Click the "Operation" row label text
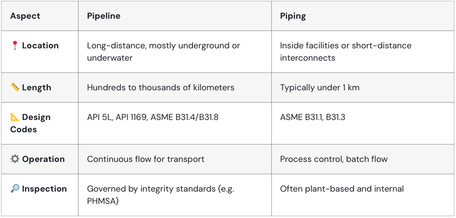This screenshot has width=456, height=218. coord(43,159)
